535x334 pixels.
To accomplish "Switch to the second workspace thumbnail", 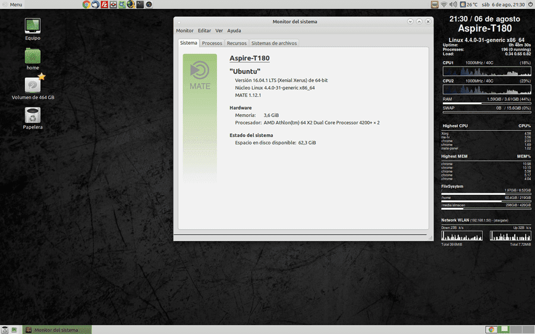I will (503, 330).
